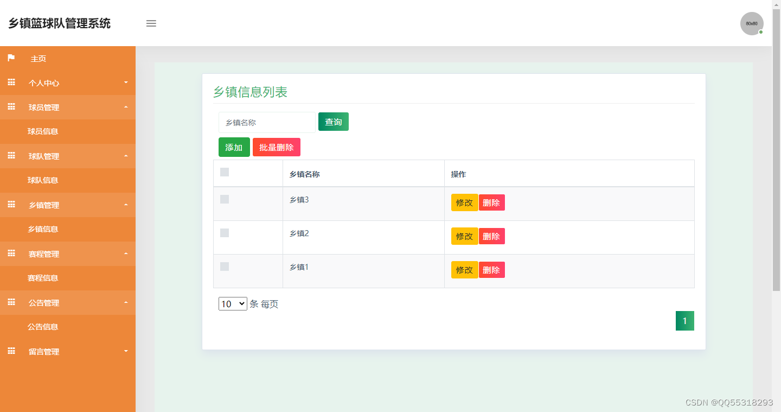Click the grid icon beside 公告管理

pyautogui.click(x=11, y=302)
